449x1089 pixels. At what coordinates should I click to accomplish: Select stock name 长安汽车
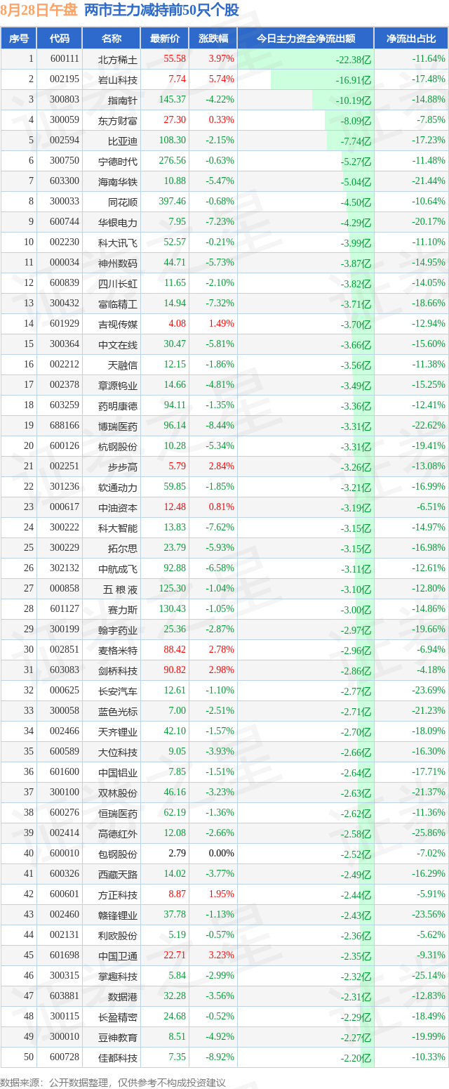pyautogui.click(x=118, y=691)
